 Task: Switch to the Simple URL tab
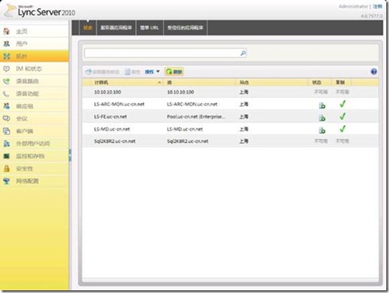click(150, 27)
